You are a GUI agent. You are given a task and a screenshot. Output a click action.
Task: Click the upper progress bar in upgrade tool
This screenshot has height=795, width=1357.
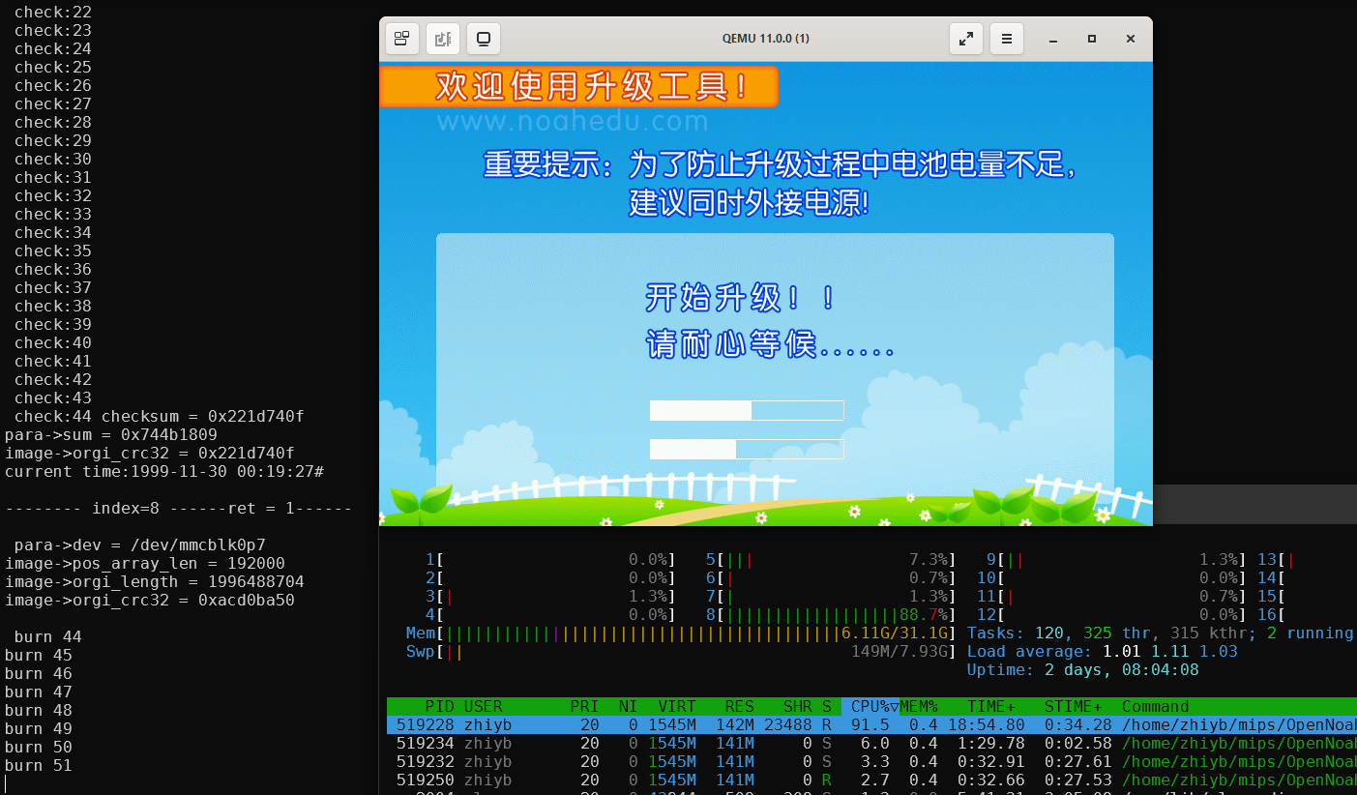pos(747,410)
